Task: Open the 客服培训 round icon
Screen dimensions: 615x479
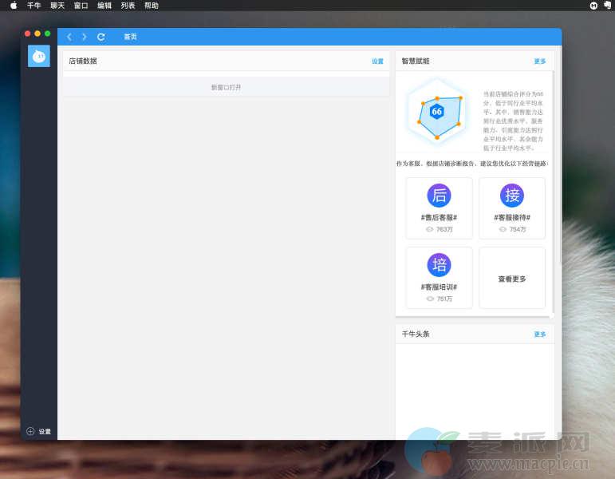Action: (x=439, y=265)
